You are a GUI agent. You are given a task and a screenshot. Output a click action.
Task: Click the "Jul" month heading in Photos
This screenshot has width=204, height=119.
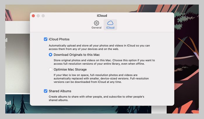(8, 103)
